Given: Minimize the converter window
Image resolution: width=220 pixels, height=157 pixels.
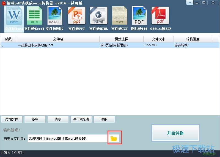Looking at the screenshot, I should [197, 2].
